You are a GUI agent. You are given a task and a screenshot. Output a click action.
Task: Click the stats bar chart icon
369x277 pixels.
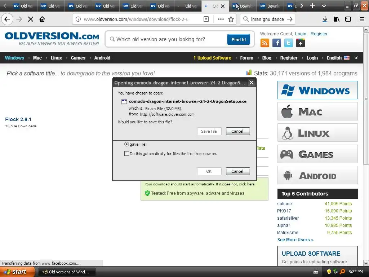(249, 72)
